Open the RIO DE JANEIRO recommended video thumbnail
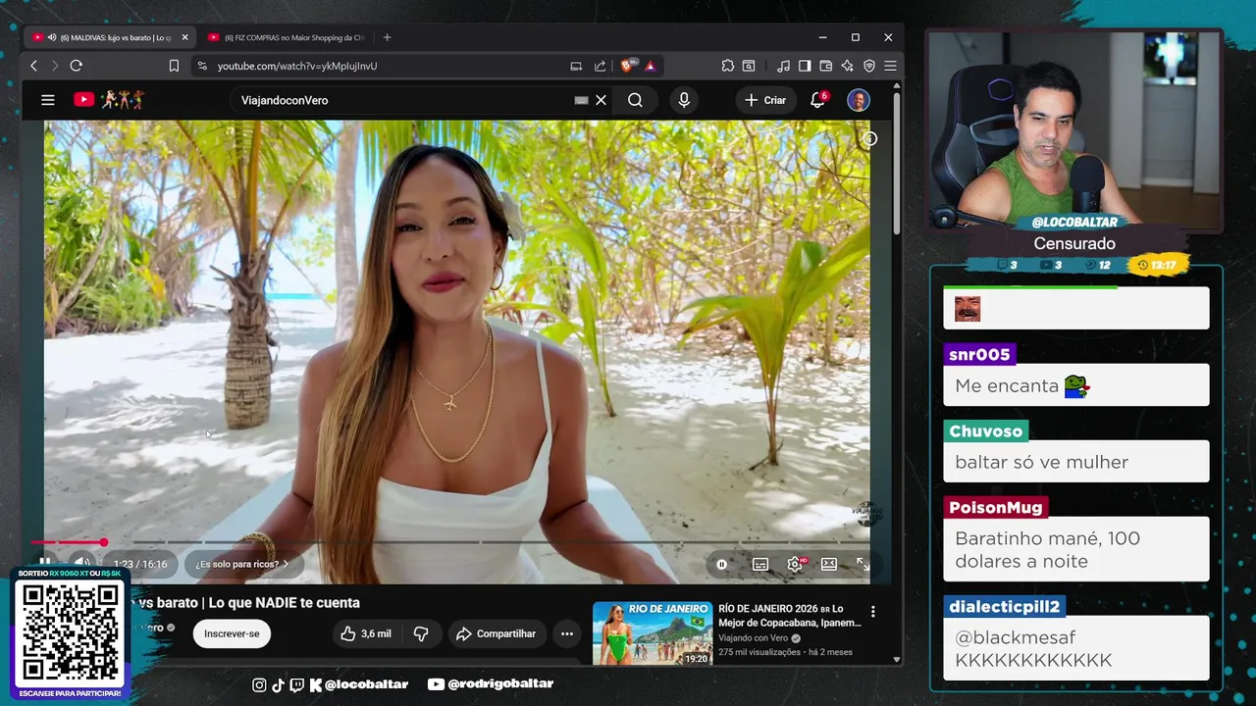Screen dimensions: 1256x706 [x=652, y=633]
